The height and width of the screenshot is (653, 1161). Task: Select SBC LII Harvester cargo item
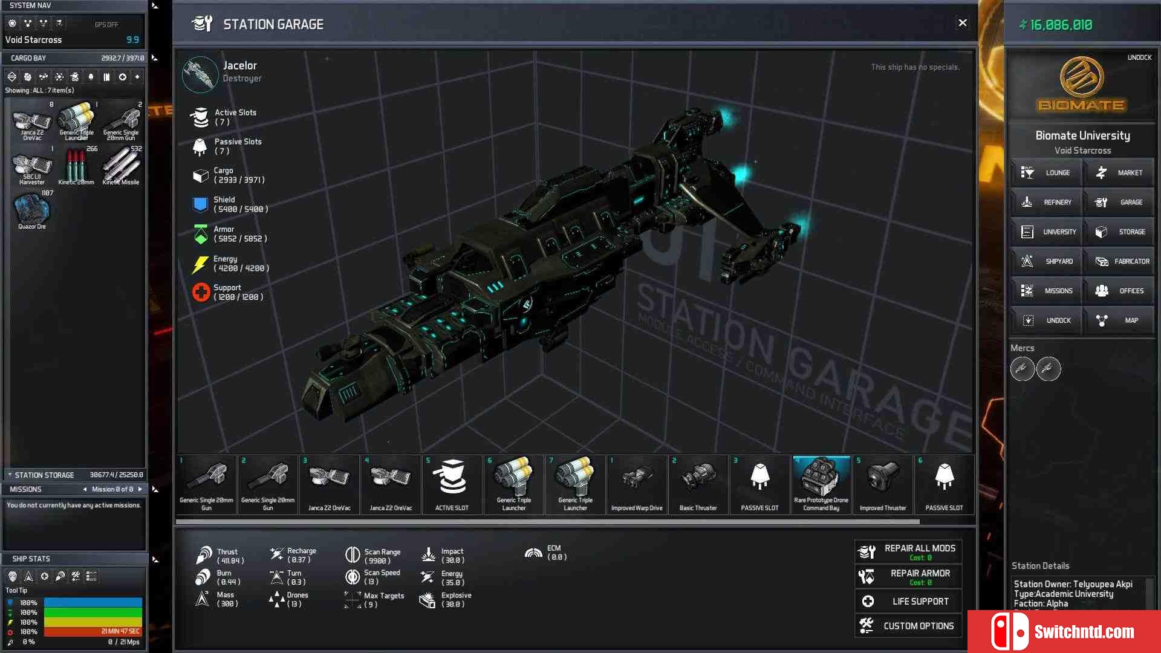click(x=32, y=166)
